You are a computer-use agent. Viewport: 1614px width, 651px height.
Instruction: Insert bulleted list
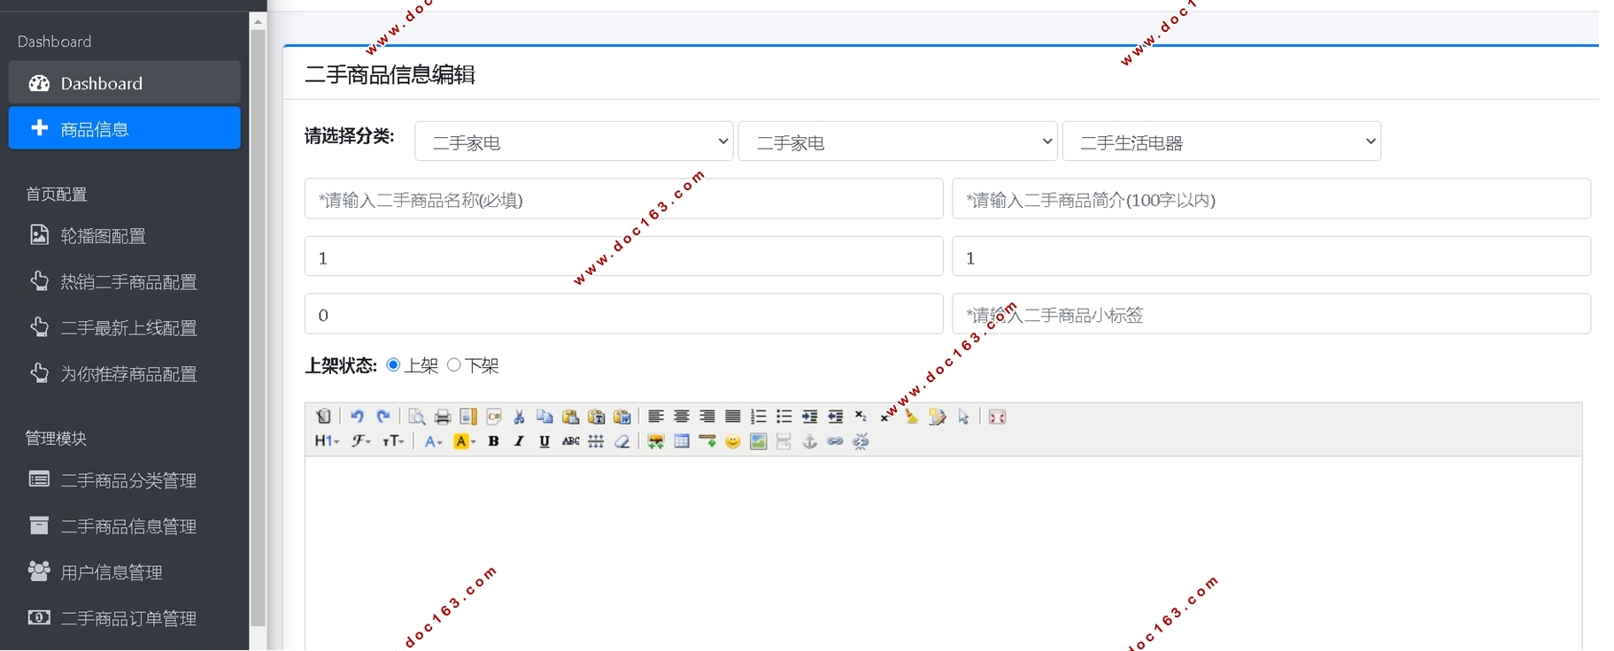(784, 417)
